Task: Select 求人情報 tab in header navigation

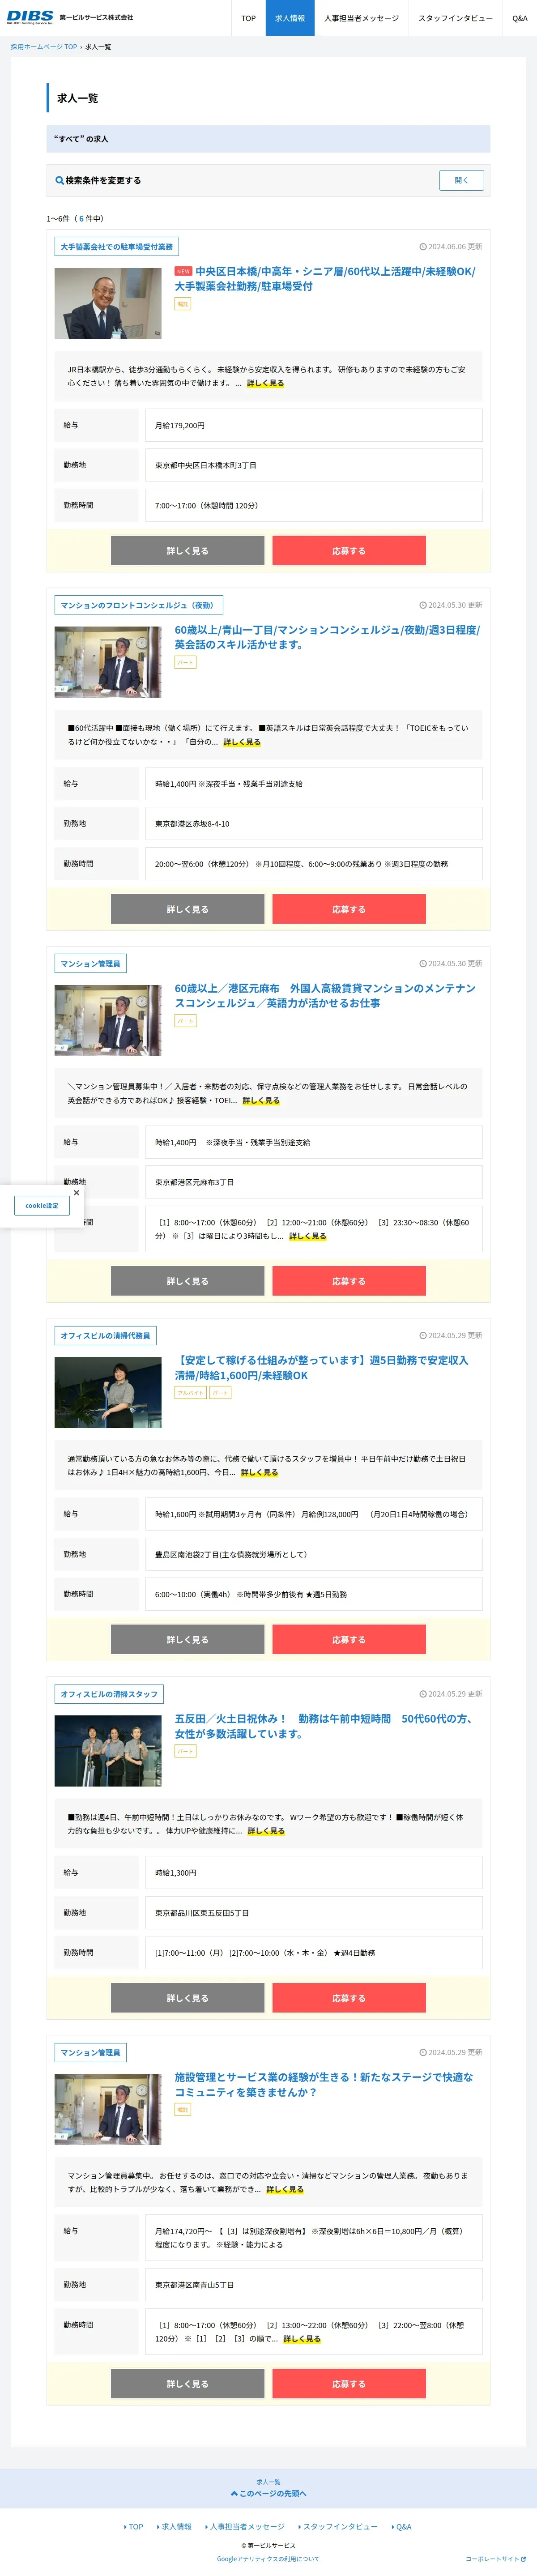Action: tap(290, 18)
